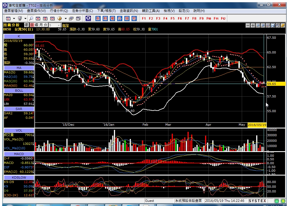
Task: Click the yellow 59.65 price marker
Action: 276,84
